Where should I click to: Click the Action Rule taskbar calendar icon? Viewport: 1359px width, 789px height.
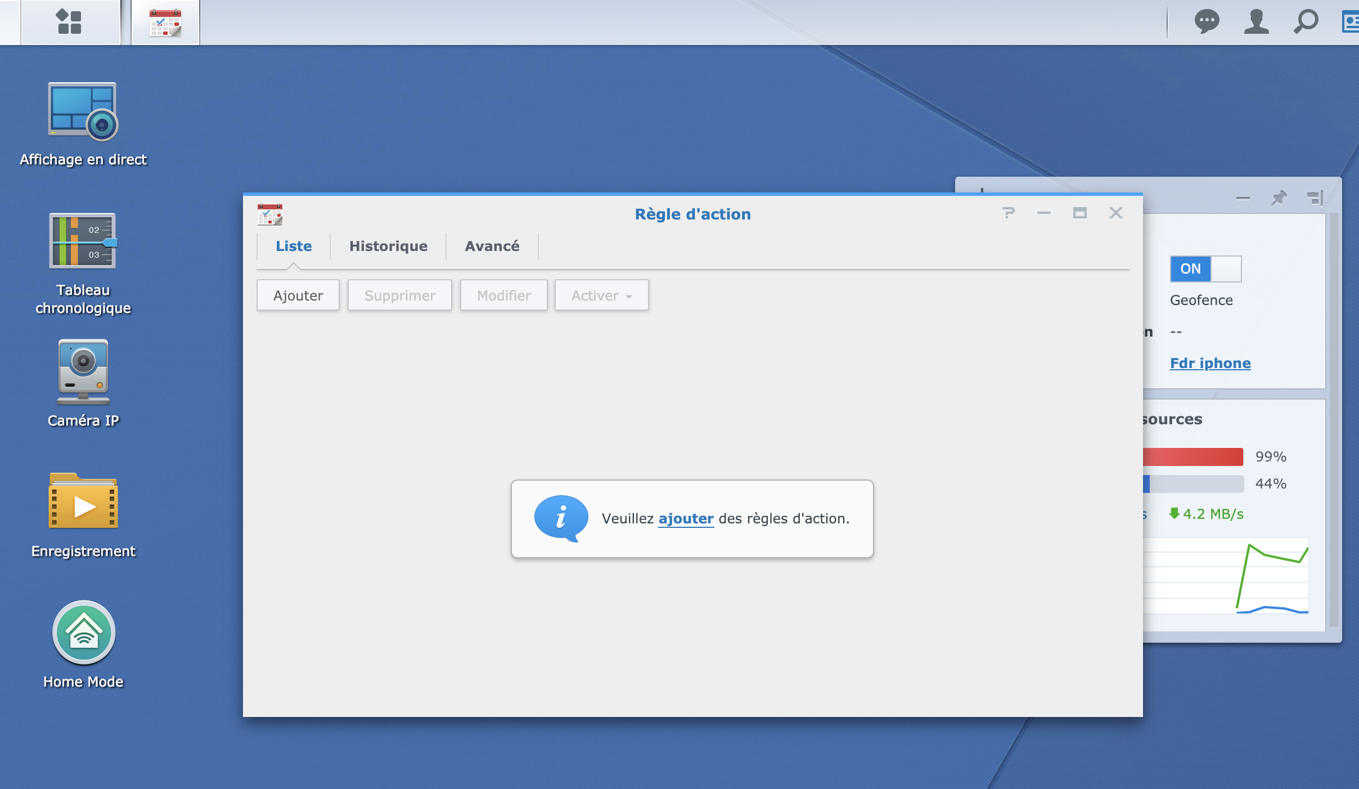point(165,23)
